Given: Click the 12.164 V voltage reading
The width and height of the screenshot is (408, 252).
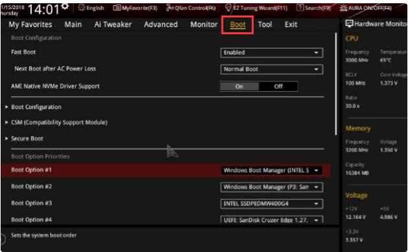Looking at the screenshot, I should tap(356, 217).
